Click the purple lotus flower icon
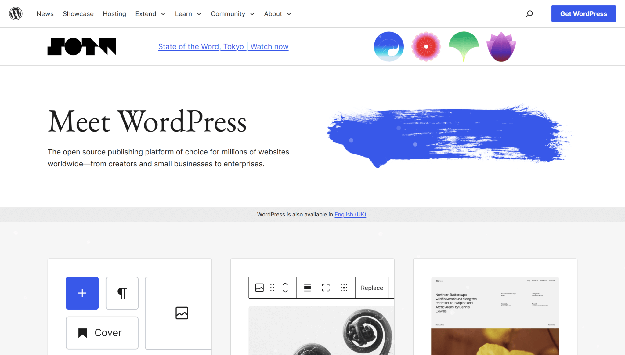 click(501, 47)
